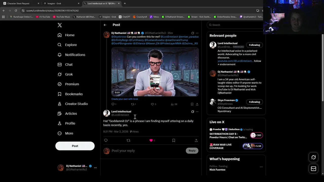This screenshot has height=182, width=324.
Task: Click the browser address bar URL
Action: click(52, 11)
